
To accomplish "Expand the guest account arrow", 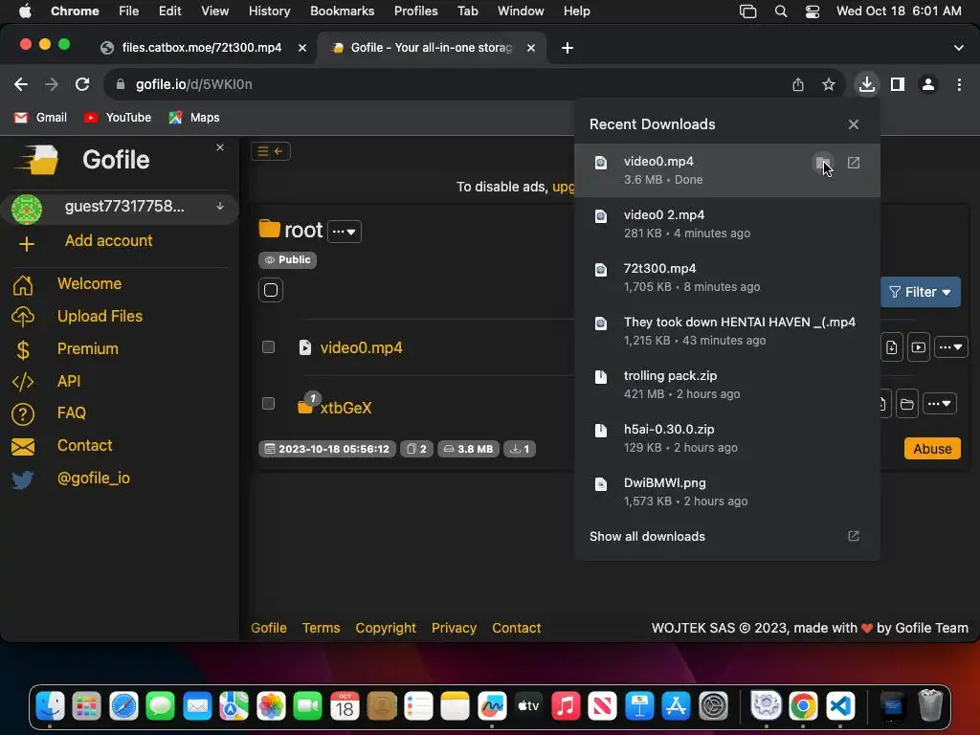I will [220, 207].
